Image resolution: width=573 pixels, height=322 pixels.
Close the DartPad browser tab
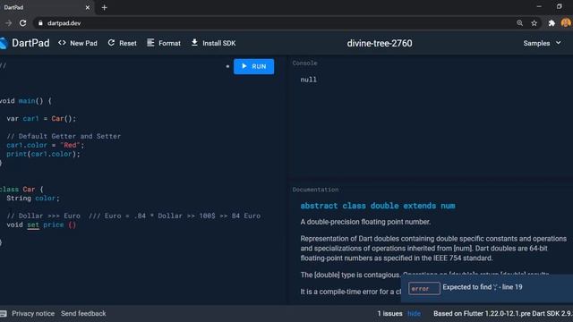(88, 7)
